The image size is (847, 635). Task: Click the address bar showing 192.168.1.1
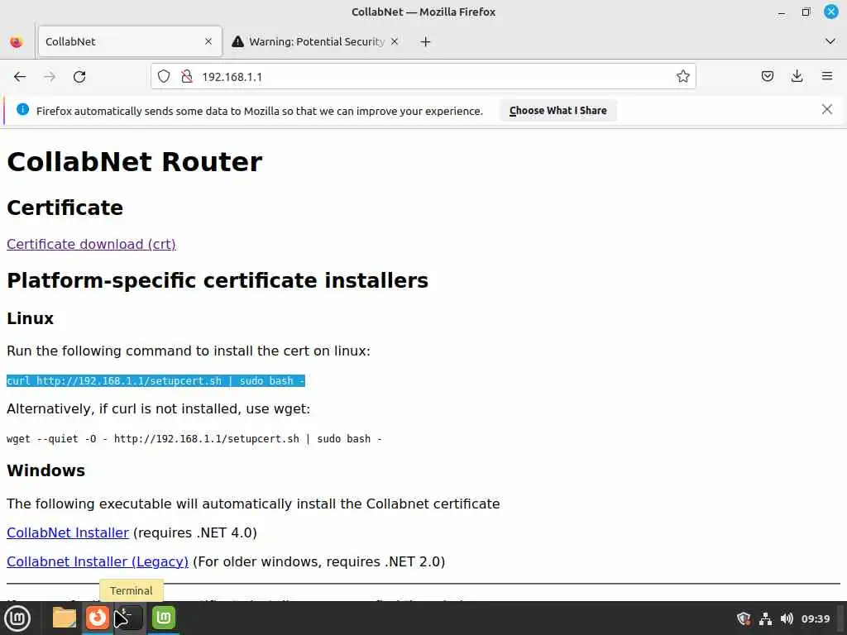423,77
